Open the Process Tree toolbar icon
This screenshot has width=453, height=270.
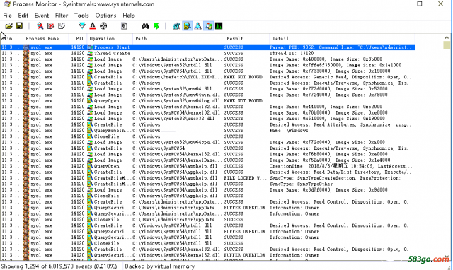tap(124, 26)
